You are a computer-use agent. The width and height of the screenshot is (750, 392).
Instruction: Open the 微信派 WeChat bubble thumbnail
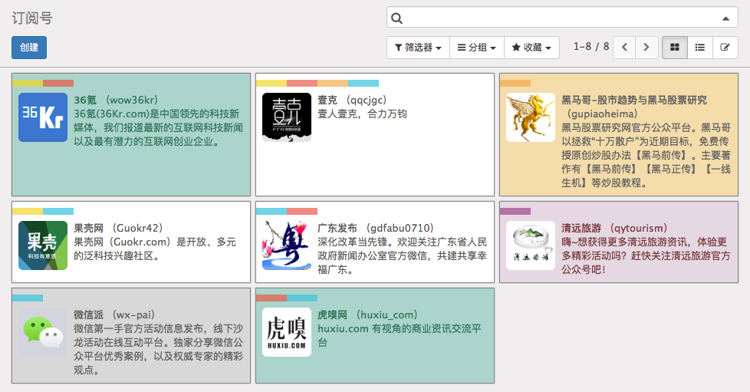click(43, 332)
